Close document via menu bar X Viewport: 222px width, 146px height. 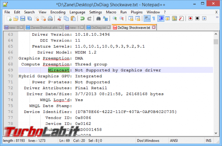pyautogui.click(x=217, y=12)
